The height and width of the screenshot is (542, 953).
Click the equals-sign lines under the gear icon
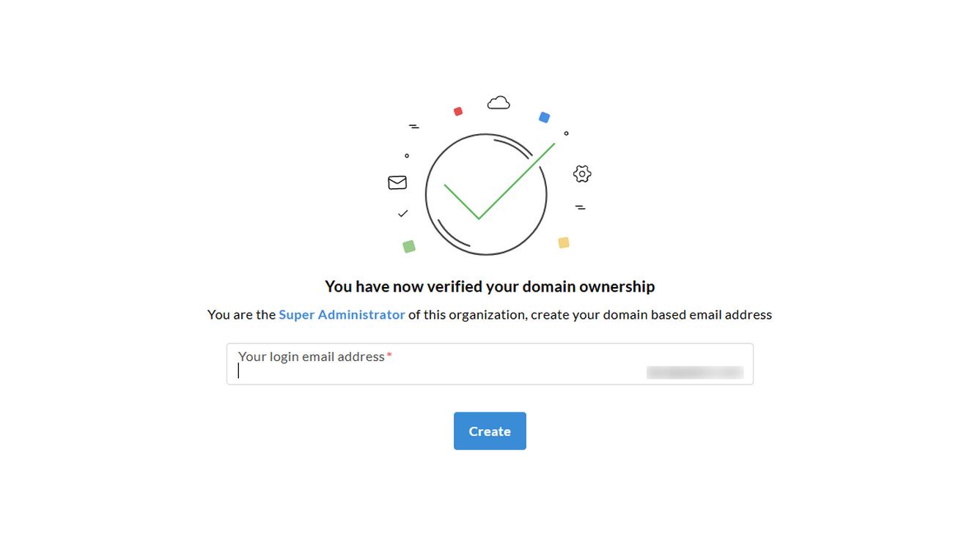(581, 207)
